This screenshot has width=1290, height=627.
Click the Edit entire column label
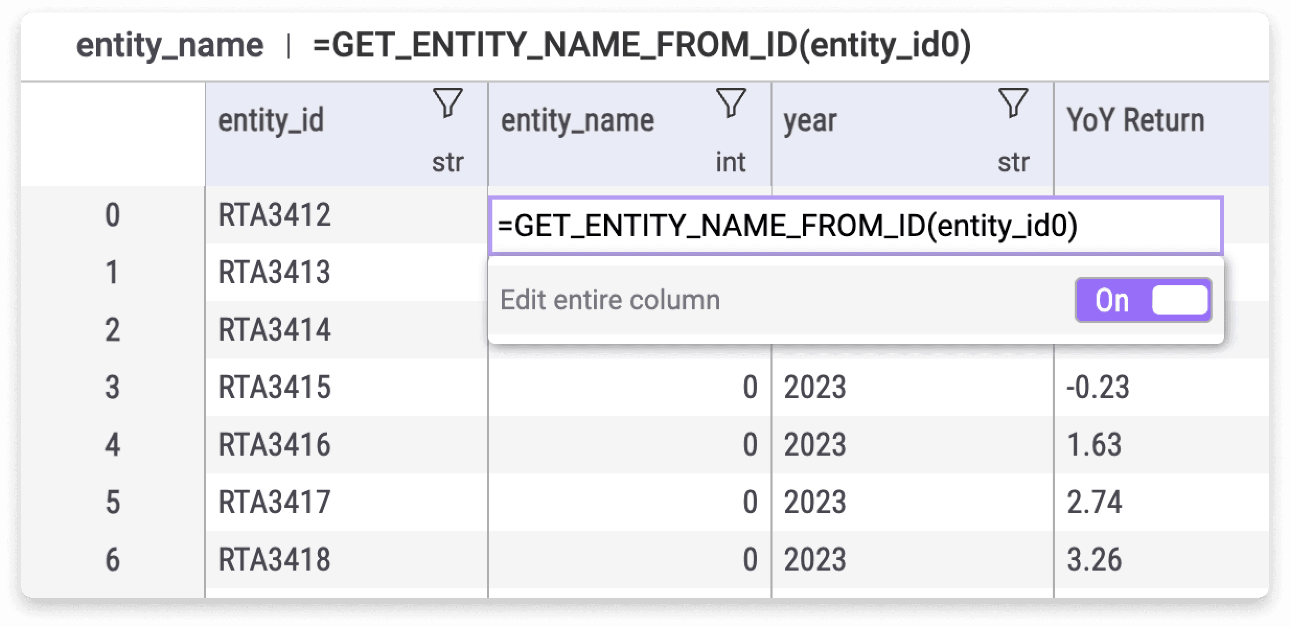pos(610,299)
